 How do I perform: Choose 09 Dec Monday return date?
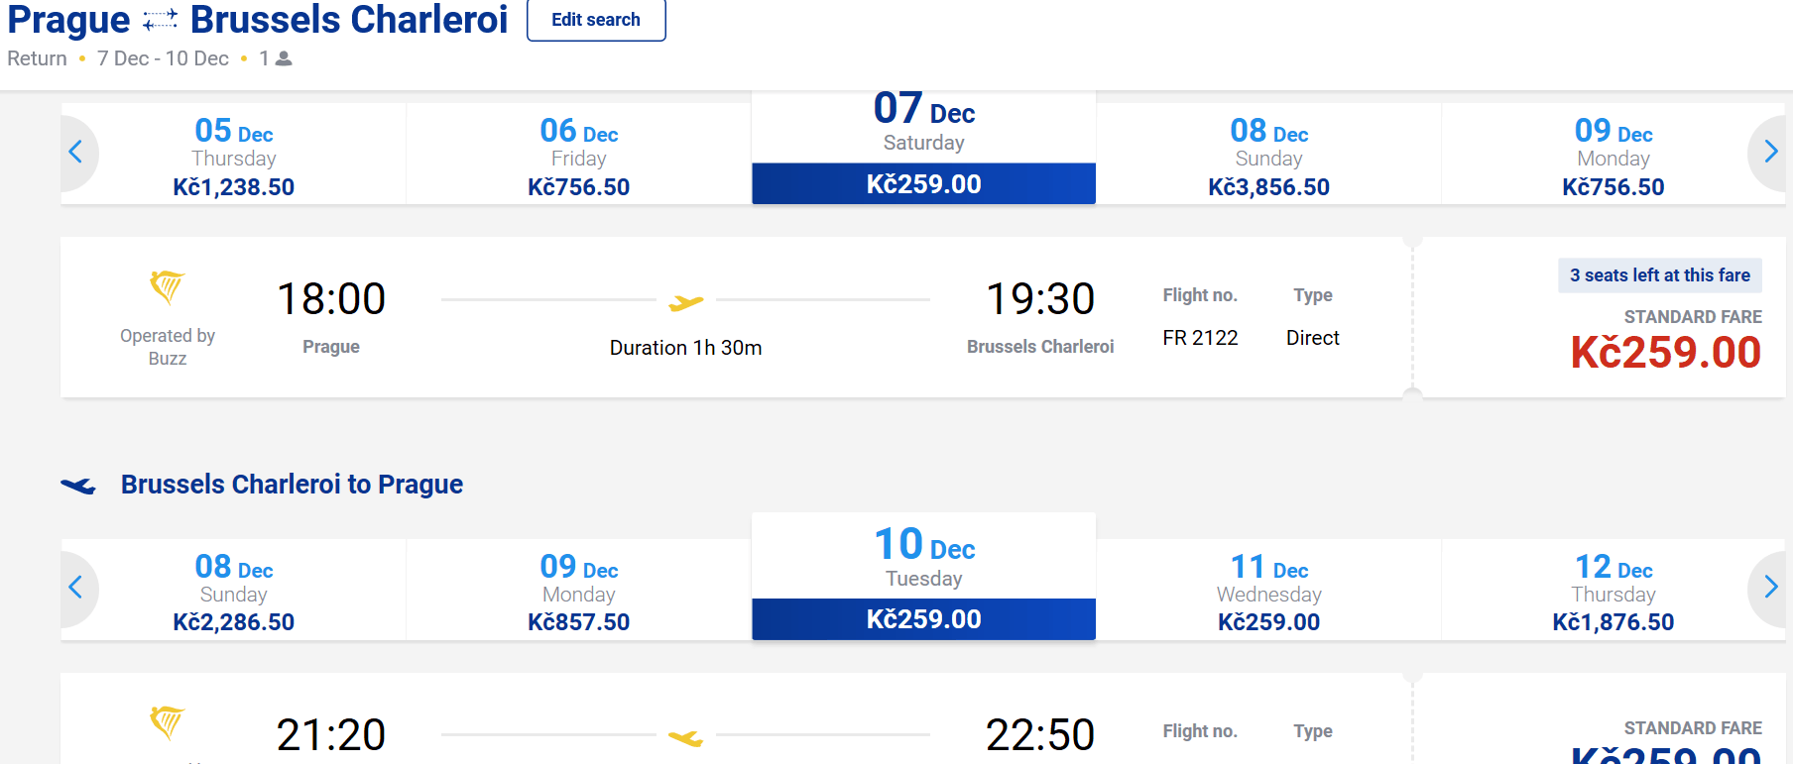point(578,593)
